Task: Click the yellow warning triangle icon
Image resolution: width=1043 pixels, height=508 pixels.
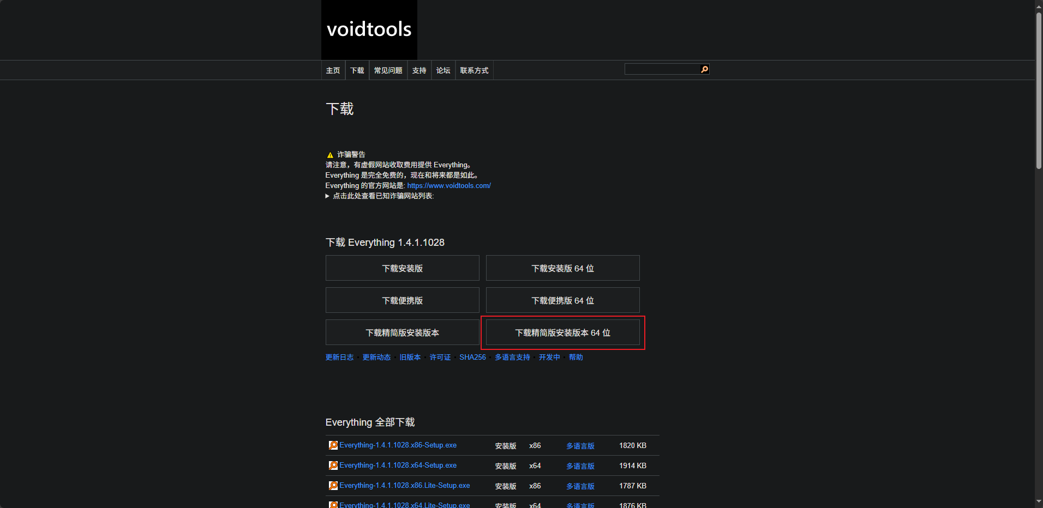Action: [x=330, y=155]
